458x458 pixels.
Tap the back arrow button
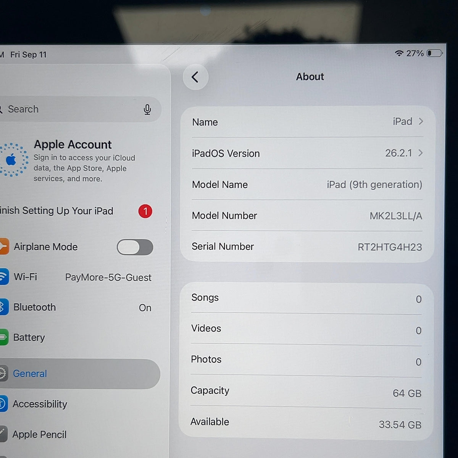(x=195, y=77)
